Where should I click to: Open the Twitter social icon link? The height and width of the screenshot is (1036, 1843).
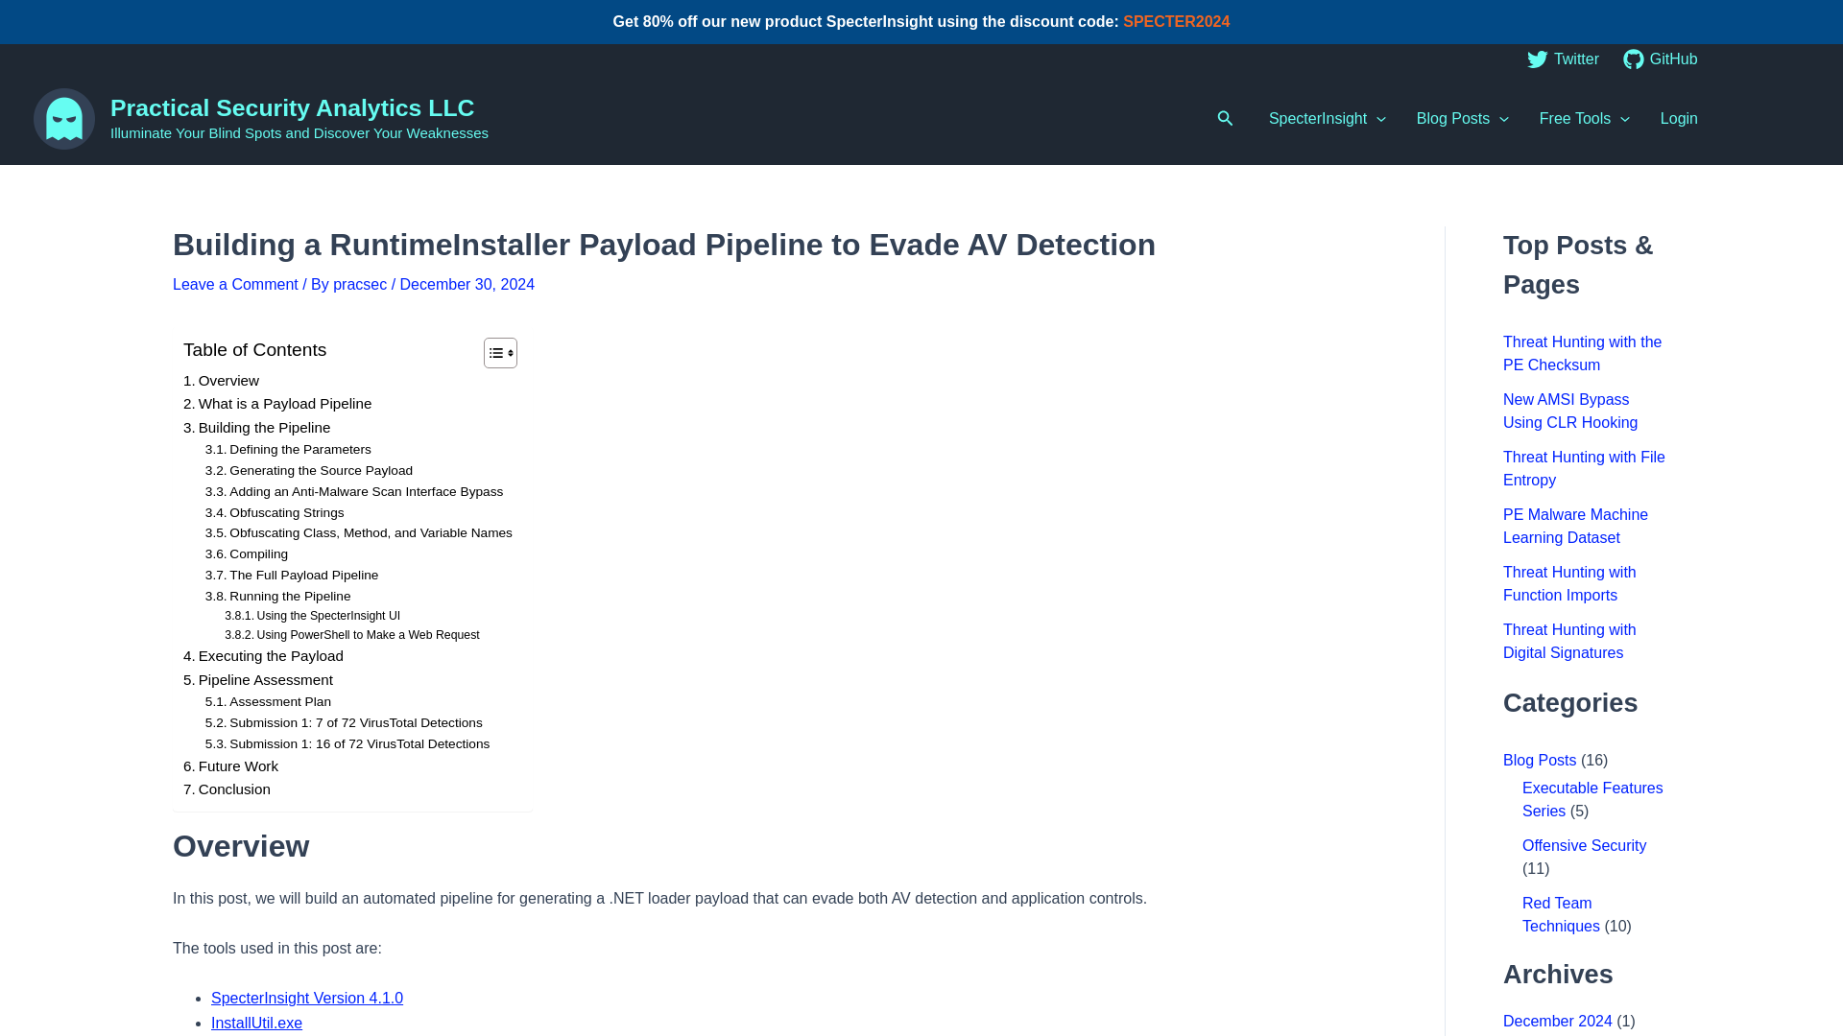pyautogui.click(x=1562, y=59)
